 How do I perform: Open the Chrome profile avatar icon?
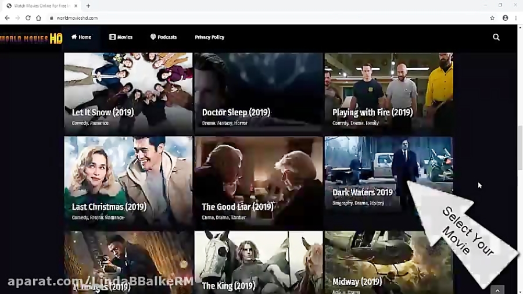[506, 18]
